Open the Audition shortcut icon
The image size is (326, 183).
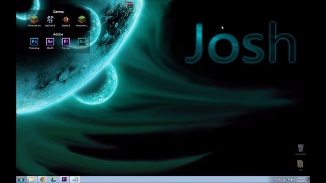[x=82, y=43]
